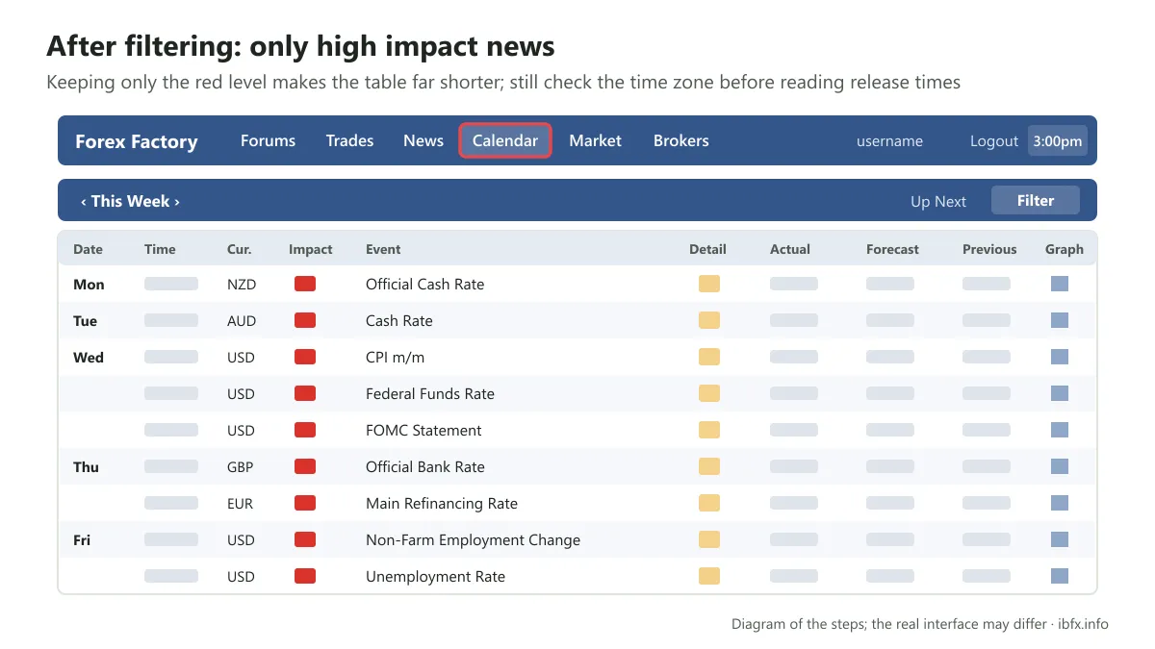Click the EUR currency cell
This screenshot has width=1155, height=649.
(241, 503)
